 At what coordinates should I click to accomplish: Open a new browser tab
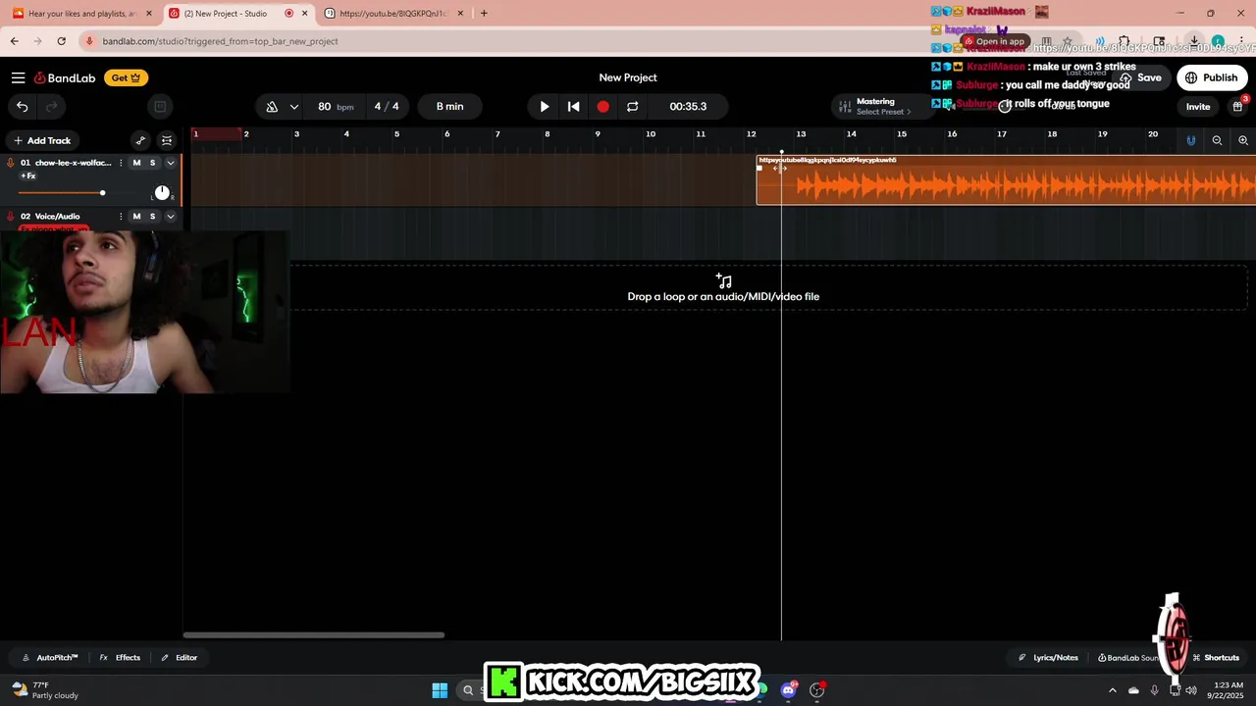[x=484, y=14]
